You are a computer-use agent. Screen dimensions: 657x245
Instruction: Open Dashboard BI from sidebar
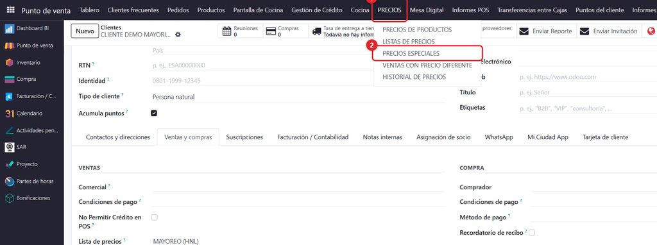tap(28, 28)
